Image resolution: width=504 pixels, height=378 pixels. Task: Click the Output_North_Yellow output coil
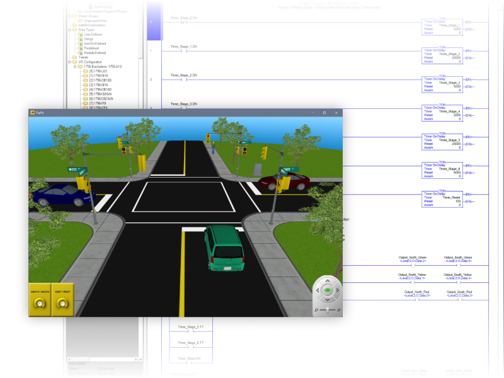click(413, 282)
